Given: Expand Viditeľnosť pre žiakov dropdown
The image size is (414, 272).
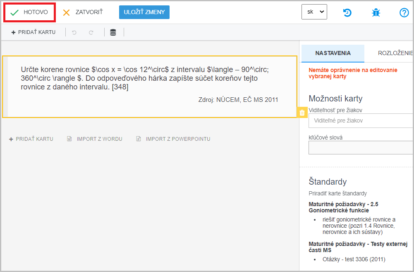Looking at the screenshot, I should click(361, 120).
